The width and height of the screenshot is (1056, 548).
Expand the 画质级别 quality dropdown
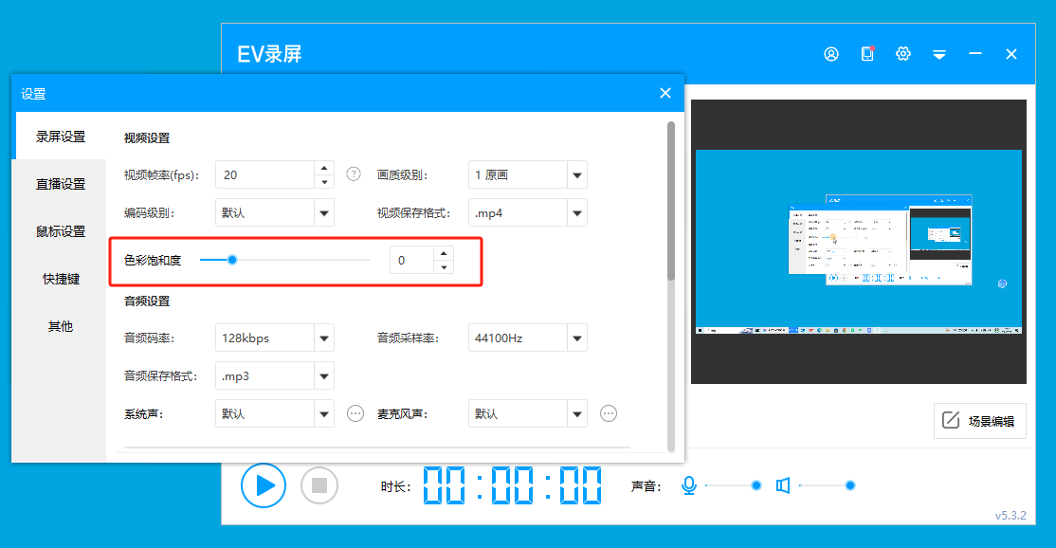[x=577, y=175]
